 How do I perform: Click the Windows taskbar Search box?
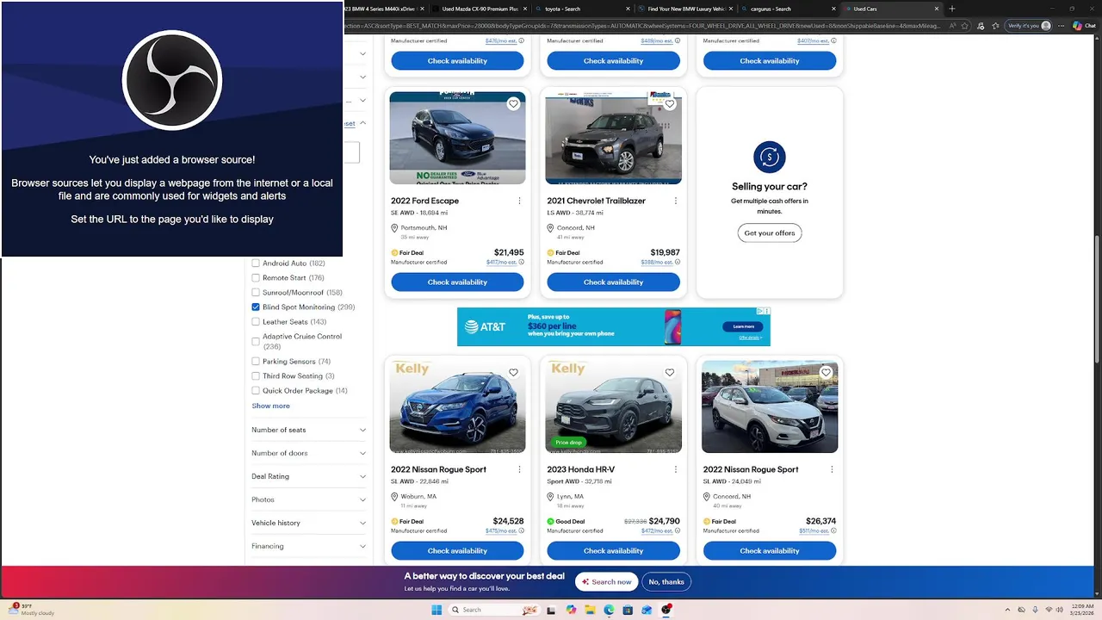494,610
